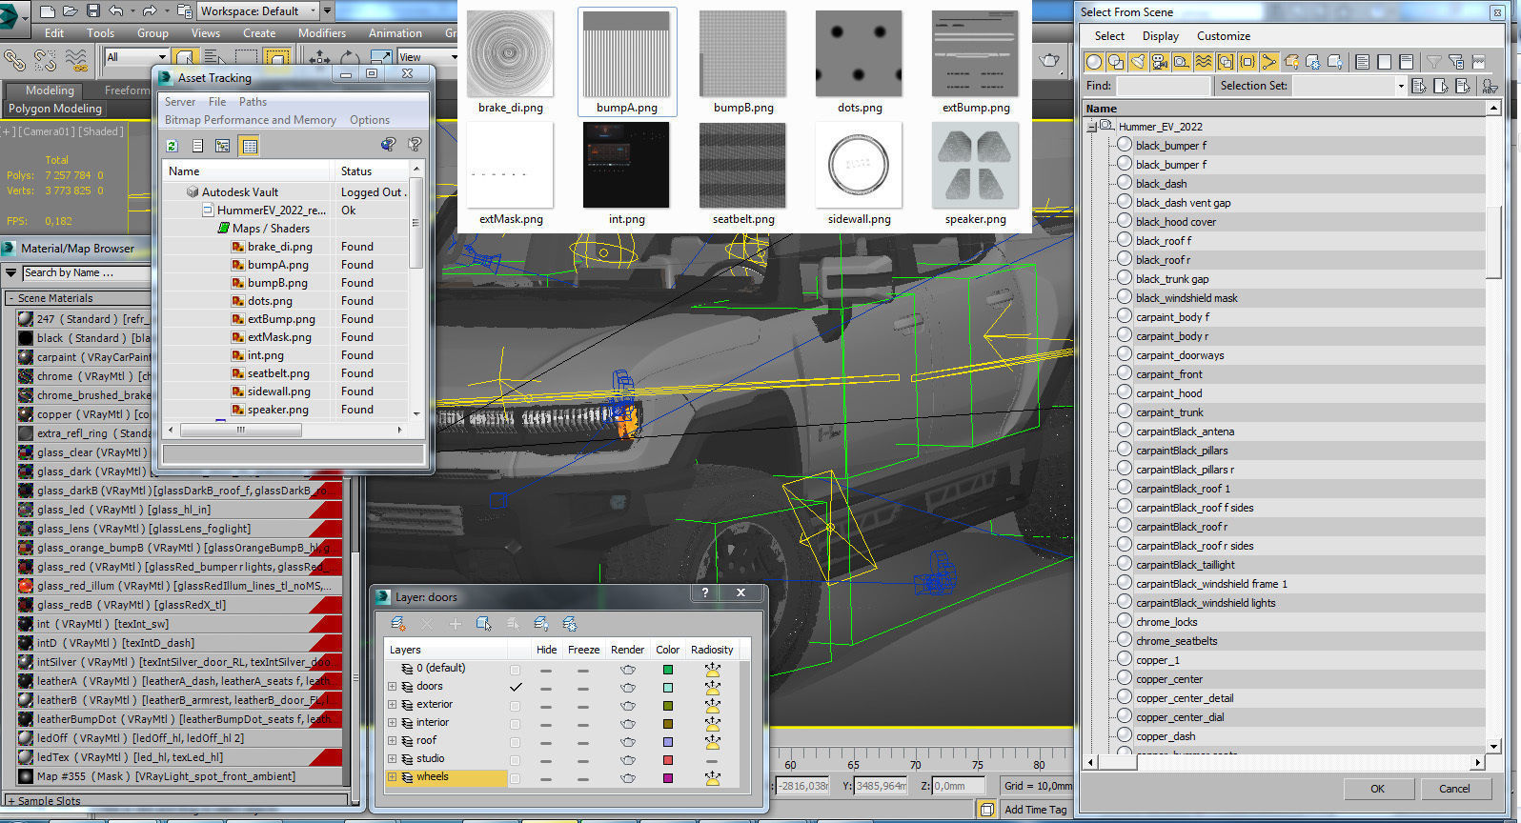
Task: Click the Find input field
Action: (1163, 86)
